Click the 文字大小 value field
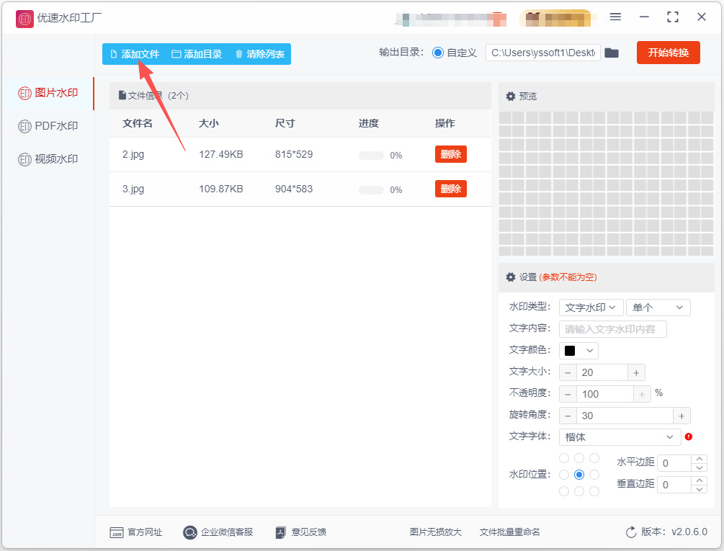 tap(602, 372)
